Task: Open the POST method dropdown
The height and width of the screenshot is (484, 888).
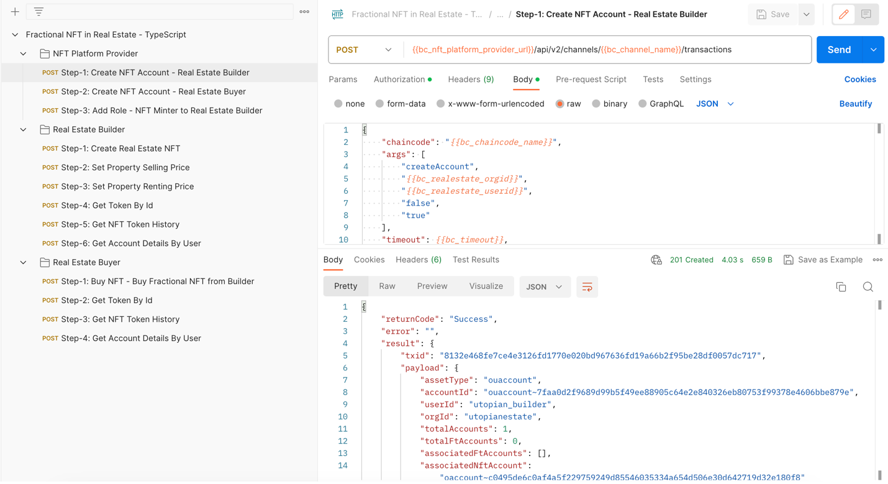Action: point(365,50)
